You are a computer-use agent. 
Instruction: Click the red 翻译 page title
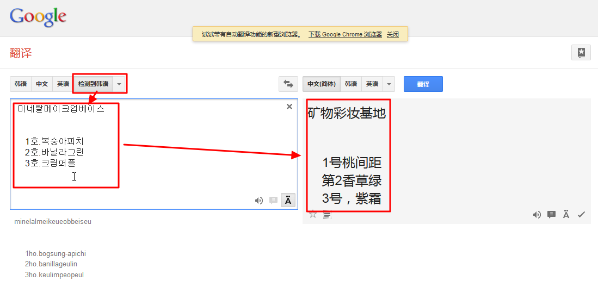pyautogui.click(x=21, y=53)
